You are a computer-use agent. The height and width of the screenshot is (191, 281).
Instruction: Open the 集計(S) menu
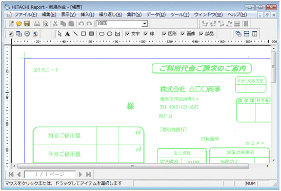coord(134,14)
